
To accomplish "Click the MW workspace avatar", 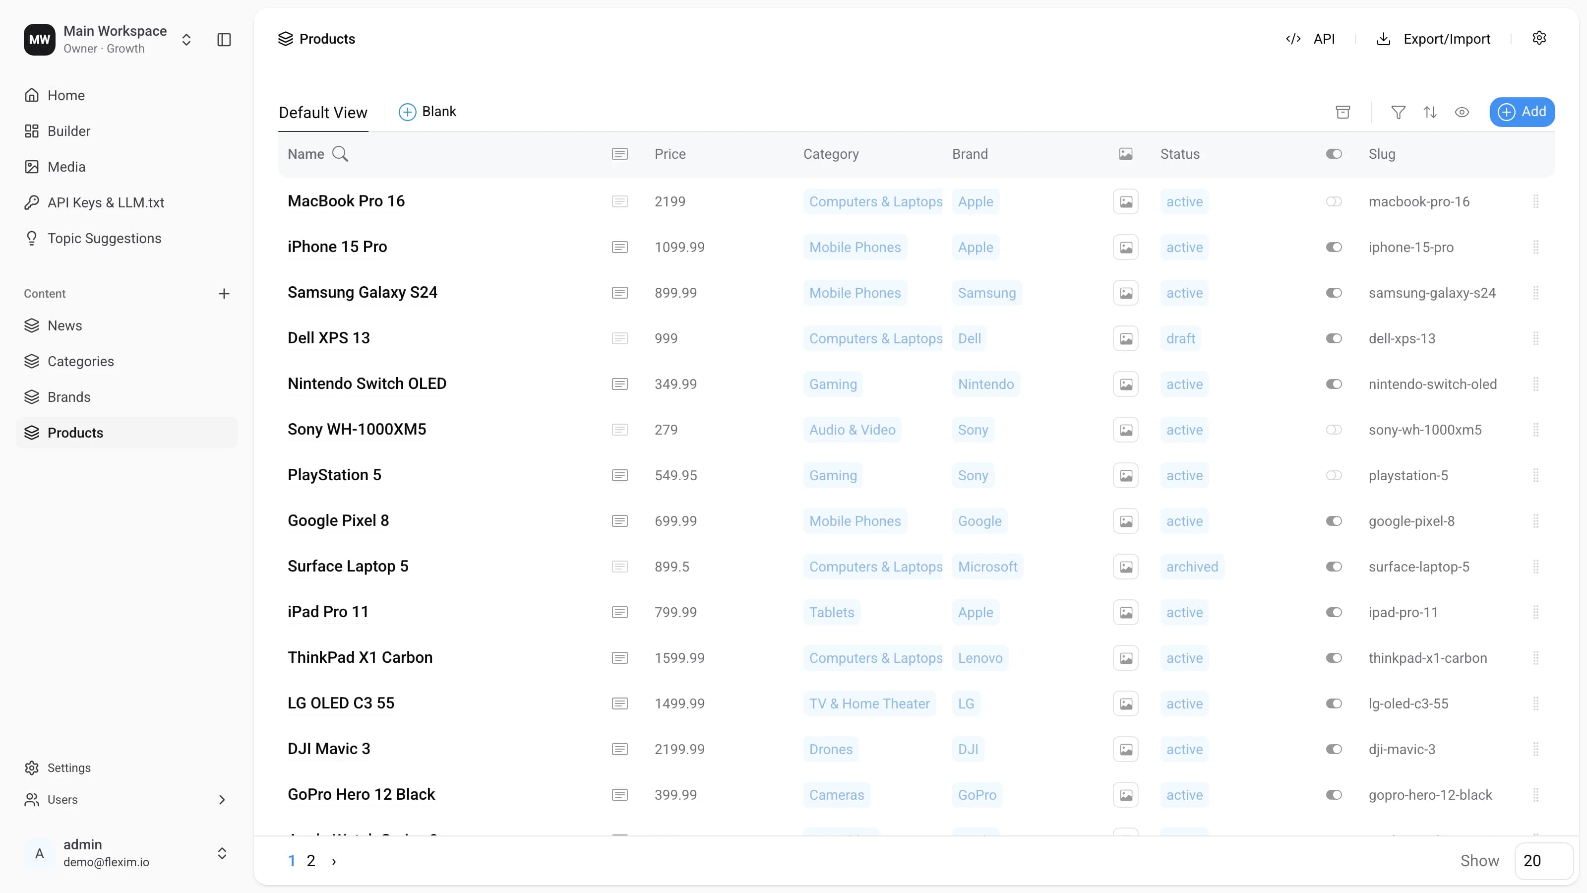I will coord(40,40).
